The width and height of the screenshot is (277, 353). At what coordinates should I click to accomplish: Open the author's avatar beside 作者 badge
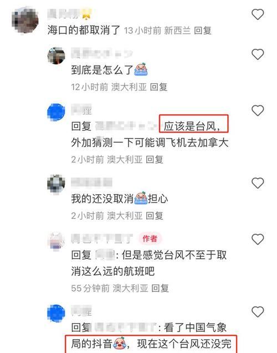click(56, 240)
